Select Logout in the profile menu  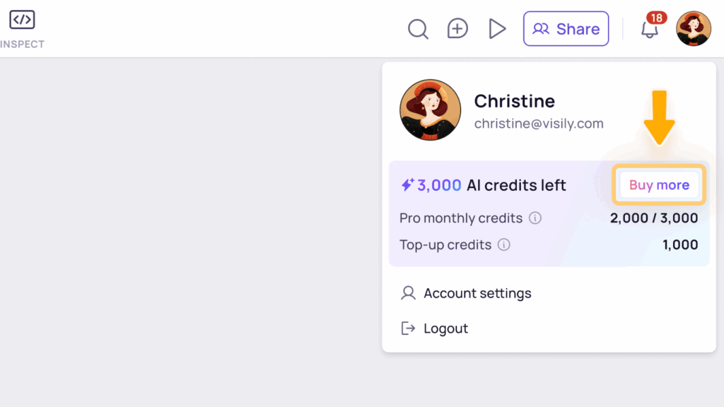point(445,329)
